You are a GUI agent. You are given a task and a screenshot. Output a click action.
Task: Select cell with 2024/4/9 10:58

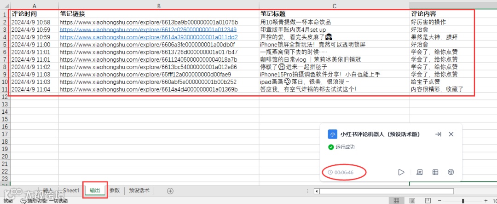34,22
